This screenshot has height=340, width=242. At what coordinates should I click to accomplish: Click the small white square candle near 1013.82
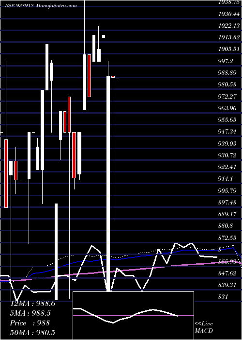[x=104, y=36]
